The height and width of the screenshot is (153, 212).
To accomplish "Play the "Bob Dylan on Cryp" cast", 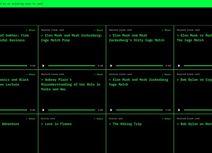I will [x=179, y=110].
